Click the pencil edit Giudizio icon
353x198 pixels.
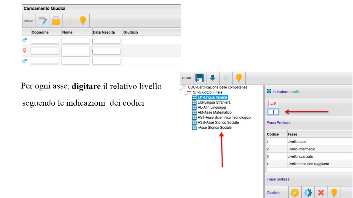point(295,193)
